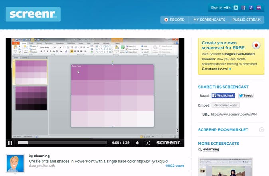Pause the screencast video
This screenshot has height=176, width=269.
[x=10, y=143]
